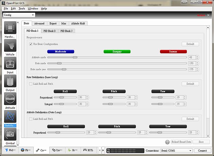The image size is (214, 156).
Task: Switch to Configuration wrench mode tab
Action: click(x=41, y=150)
